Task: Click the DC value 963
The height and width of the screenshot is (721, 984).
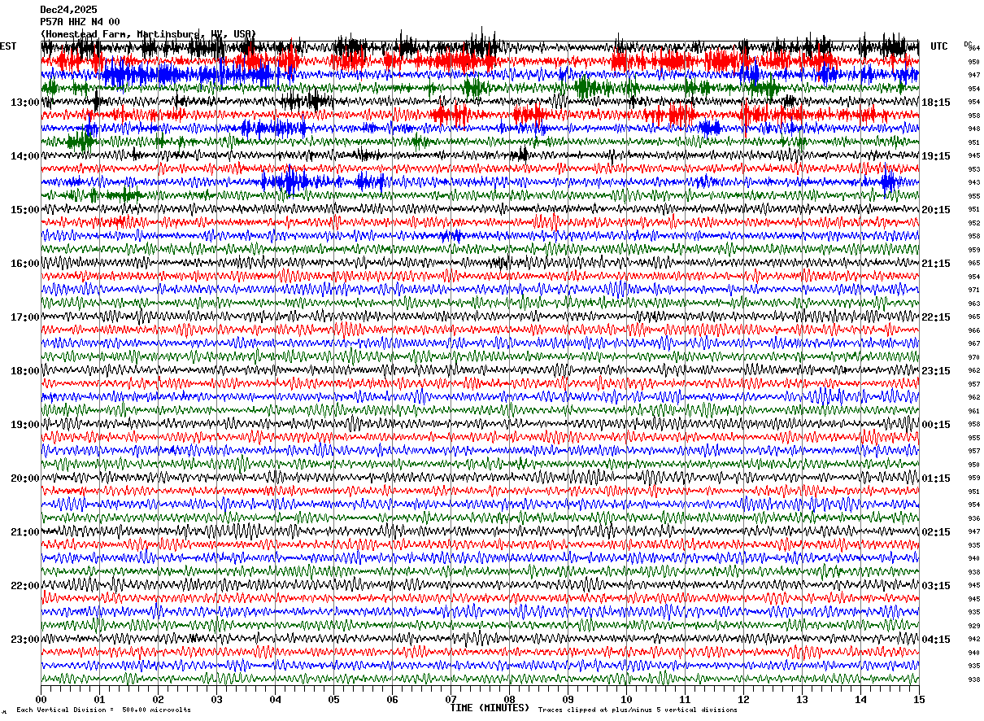Action: (973, 304)
